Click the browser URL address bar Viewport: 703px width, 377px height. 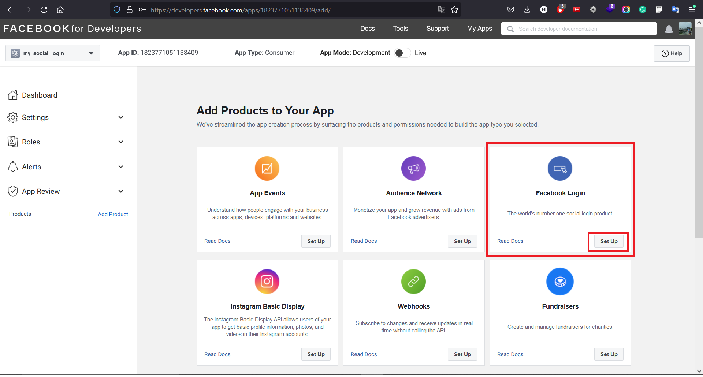[x=286, y=10]
